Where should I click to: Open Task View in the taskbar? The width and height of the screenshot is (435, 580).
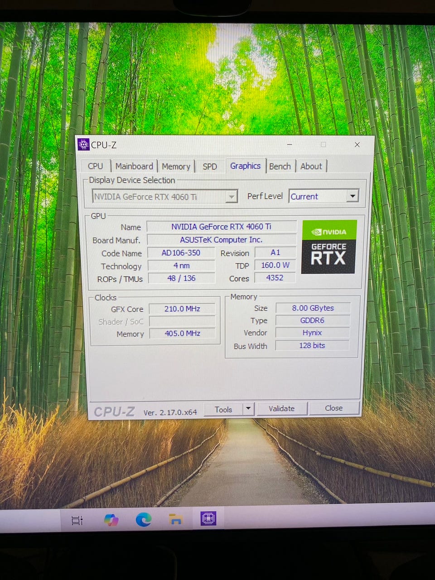[77, 520]
